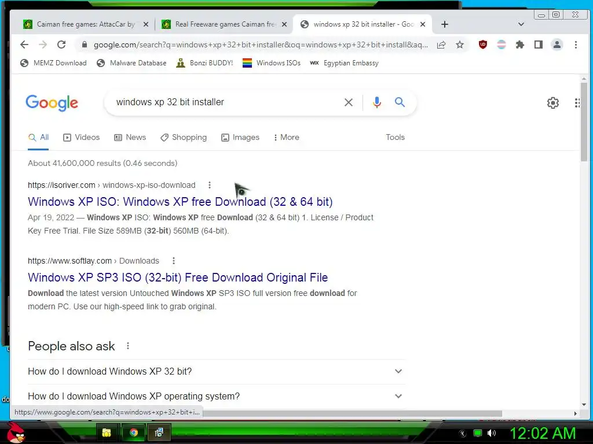Switch to Caiman free games AttacCar tab
Image resolution: width=593 pixels, height=444 pixels.
86,24
